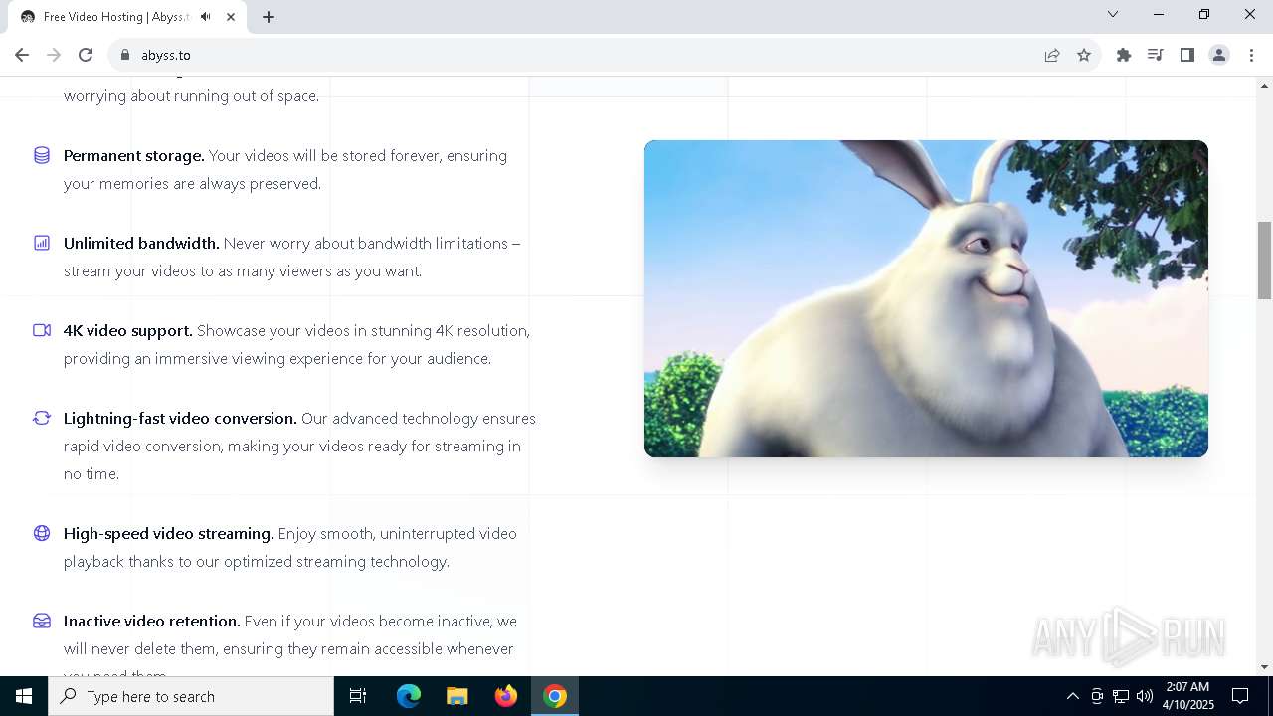1273x716 pixels.
Task: Select the 'Unlimited bandwidth.' heading text
Action: pyautogui.click(x=141, y=243)
